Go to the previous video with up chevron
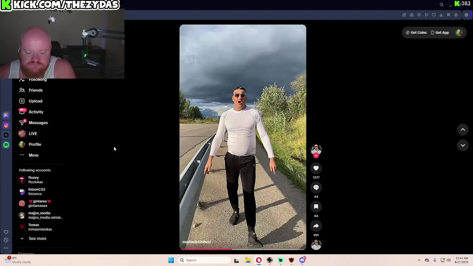The height and width of the screenshot is (266, 473). point(463,129)
